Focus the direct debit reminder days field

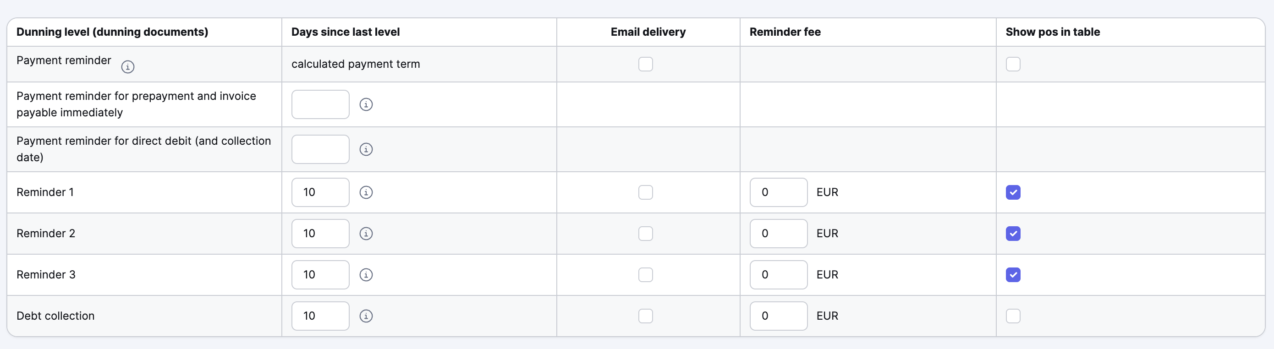pos(320,149)
